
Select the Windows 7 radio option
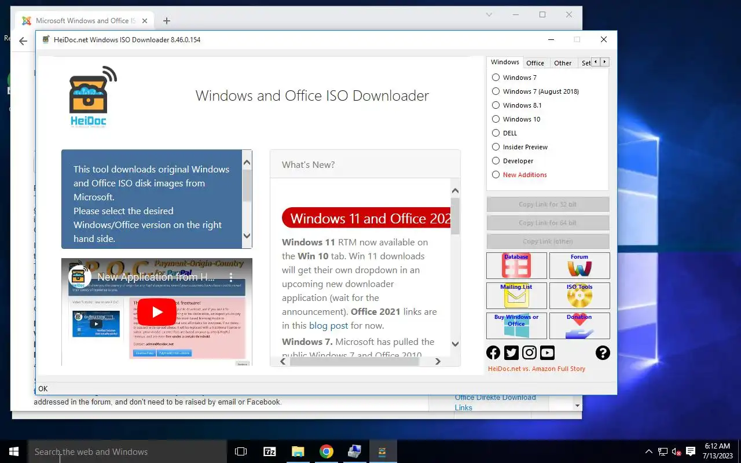(x=513, y=78)
